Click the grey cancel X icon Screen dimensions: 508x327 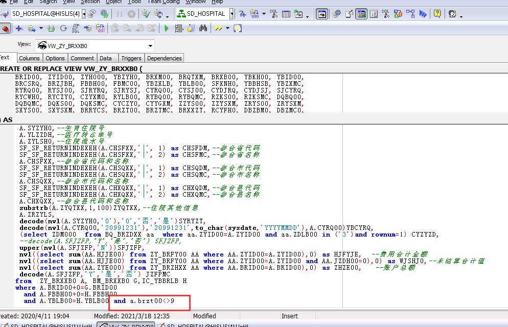[x=131, y=14]
